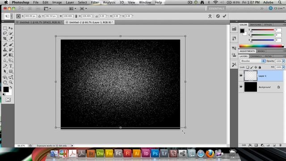This screenshot has width=286, height=161.
Task: Toggle maintain aspect ratio chain link
Action: [76, 16]
